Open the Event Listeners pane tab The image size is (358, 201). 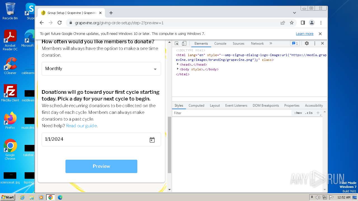pos(236,106)
